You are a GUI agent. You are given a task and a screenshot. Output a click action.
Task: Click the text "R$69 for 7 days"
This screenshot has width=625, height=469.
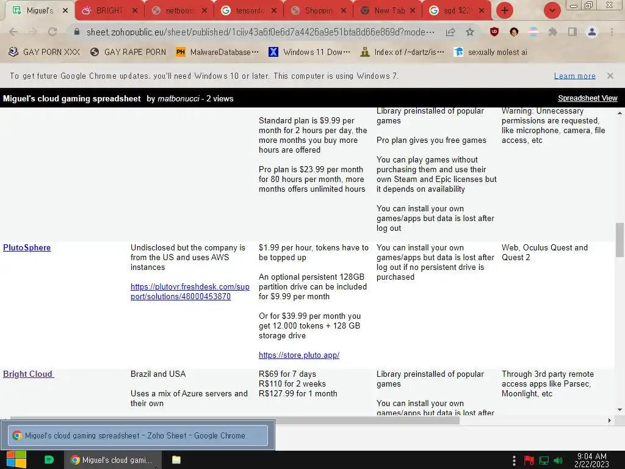tap(287, 374)
